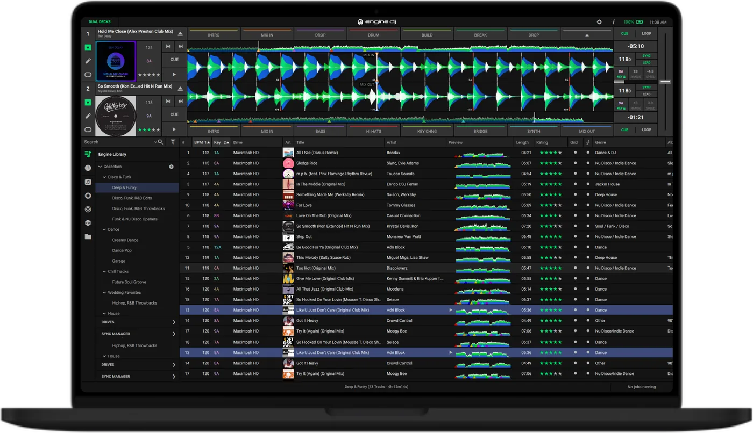Play deck 2 with the triangle button

pos(174,129)
